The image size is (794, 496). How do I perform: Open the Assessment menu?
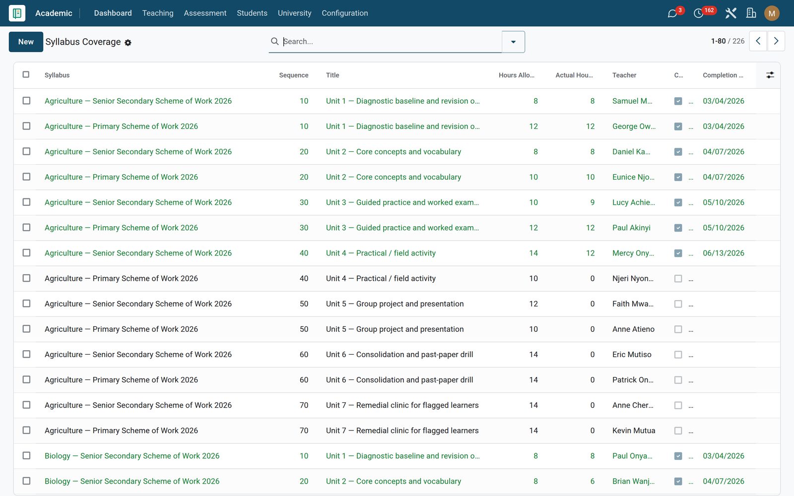[x=205, y=13]
